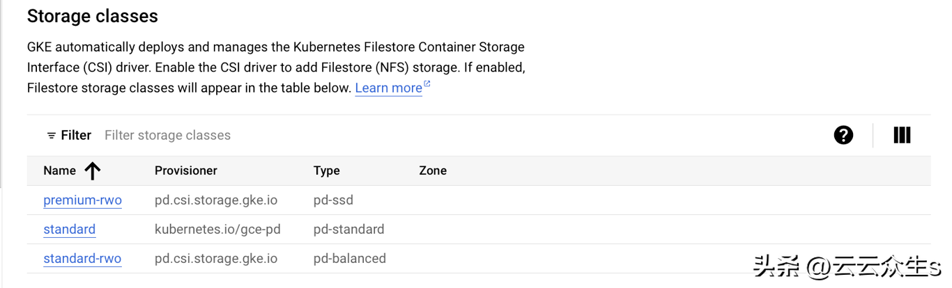This screenshot has width=952, height=288.
Task: Select the pd-ssd type cell
Action: click(333, 200)
